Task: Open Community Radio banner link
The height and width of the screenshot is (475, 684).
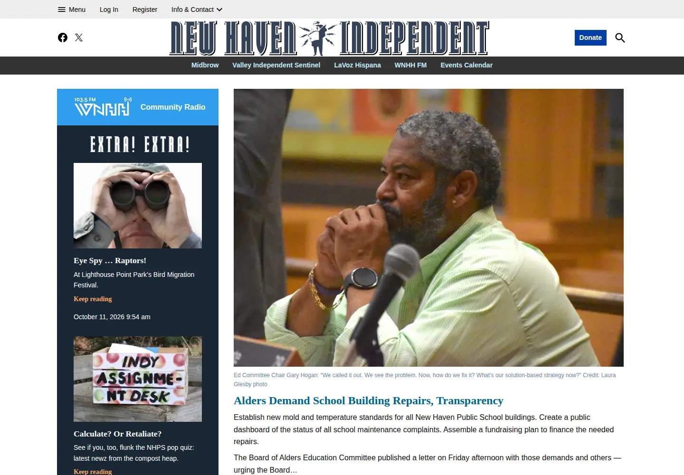Action: point(173,107)
